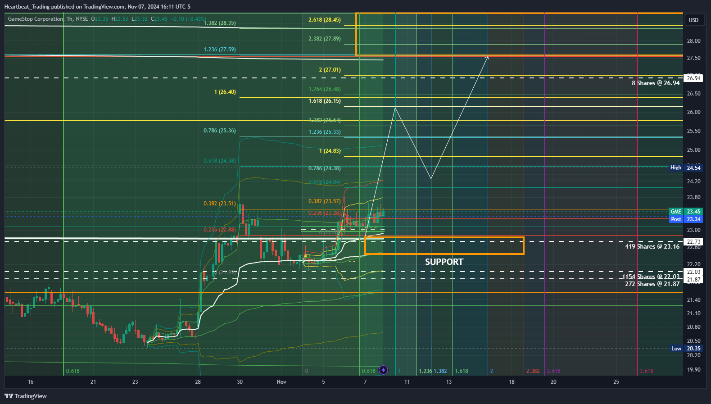Click the 22.03 price axis tag
Image resolution: width=711 pixels, height=404 pixels.
pyautogui.click(x=693, y=272)
